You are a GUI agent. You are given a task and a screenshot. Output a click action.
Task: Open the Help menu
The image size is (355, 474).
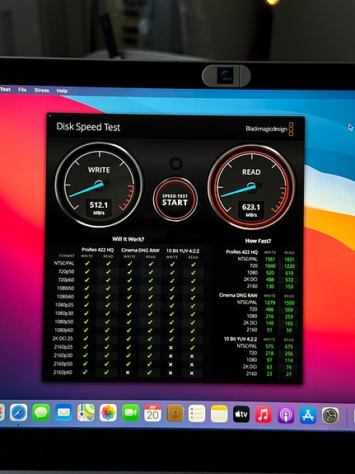click(62, 91)
